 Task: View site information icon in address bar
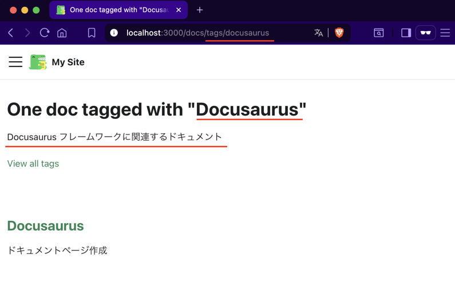click(x=114, y=33)
